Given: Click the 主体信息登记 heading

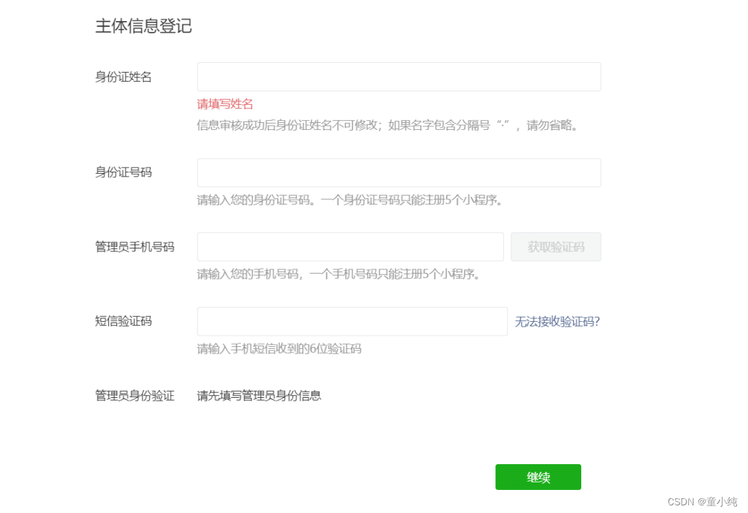Looking at the screenshot, I should pyautogui.click(x=144, y=27).
